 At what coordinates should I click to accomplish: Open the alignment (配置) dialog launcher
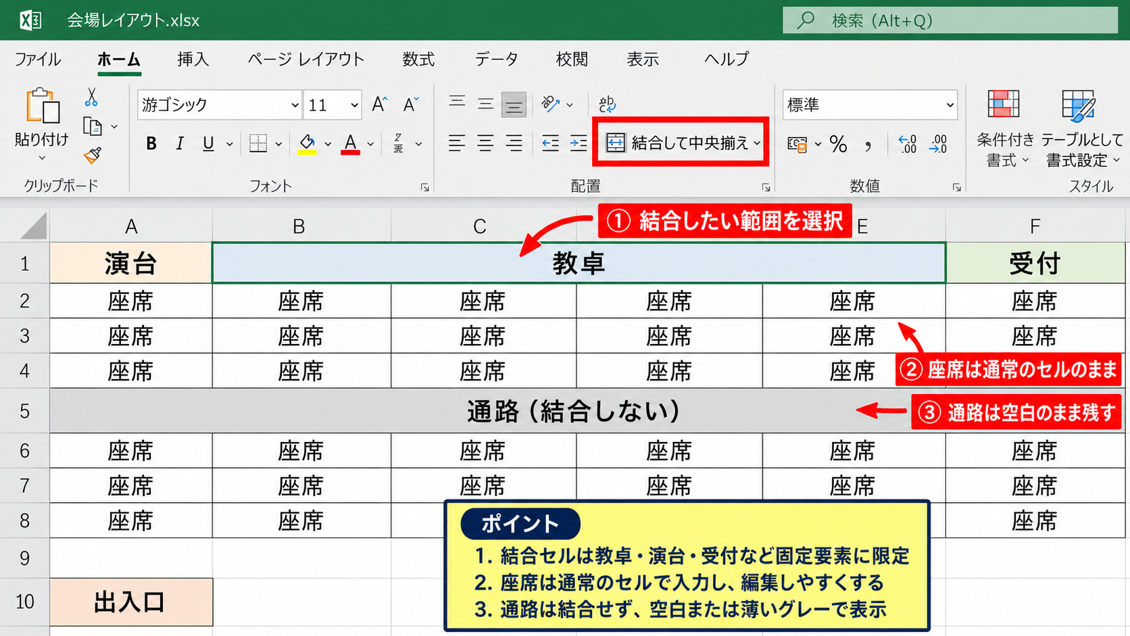coord(766,187)
